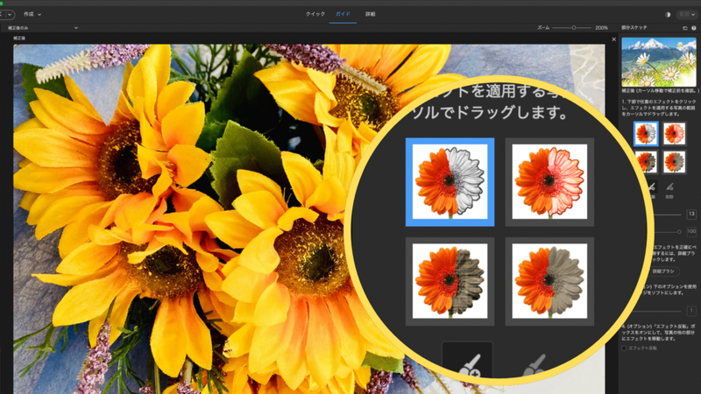The height and width of the screenshot is (394, 701).
Task: Click the daisy mountain preview thumbnail
Action: [659, 62]
